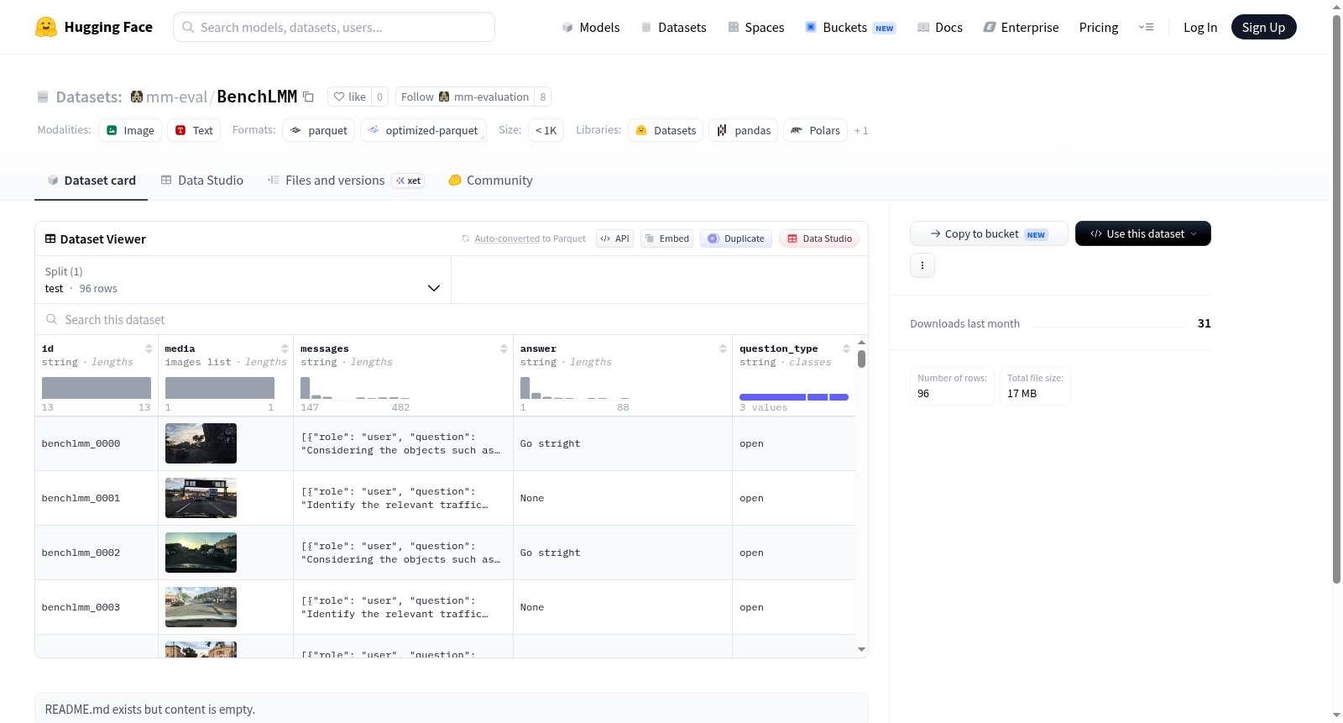Go to Datasets in the top navigation
Screen dimensions: 1343x723
pyautogui.click(x=674, y=27)
